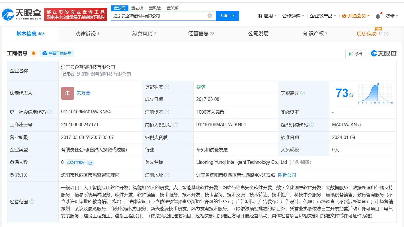404x227 pixels.
Task: Click the 导出 export button
Action: click(x=355, y=54)
